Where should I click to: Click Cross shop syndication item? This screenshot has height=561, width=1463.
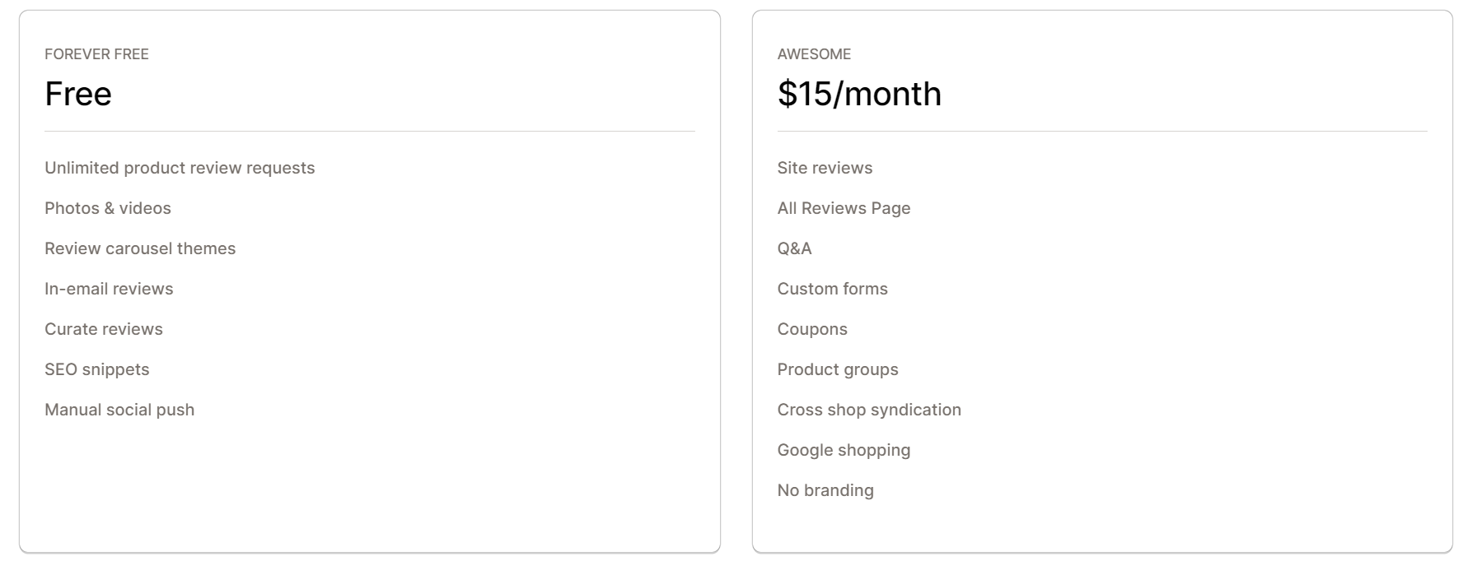tap(869, 410)
